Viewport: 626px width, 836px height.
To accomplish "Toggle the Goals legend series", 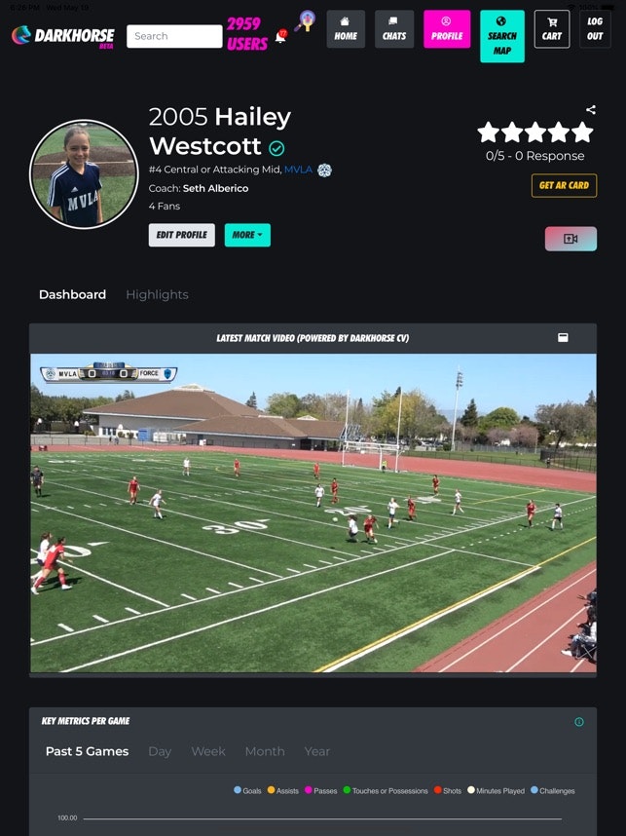I will 247,790.
